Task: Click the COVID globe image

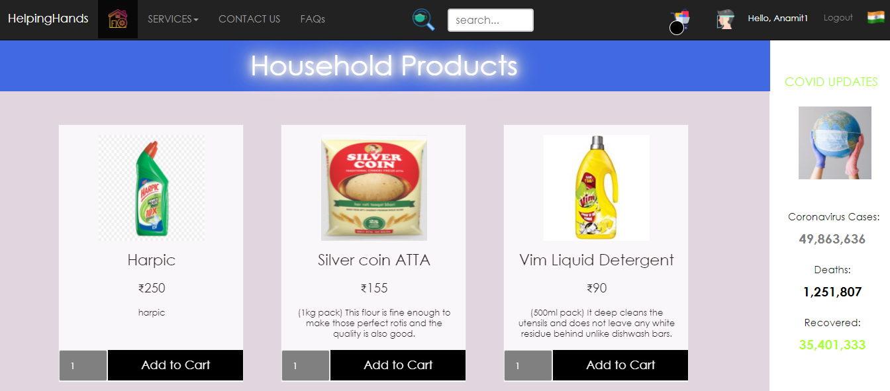Action: pyautogui.click(x=835, y=143)
